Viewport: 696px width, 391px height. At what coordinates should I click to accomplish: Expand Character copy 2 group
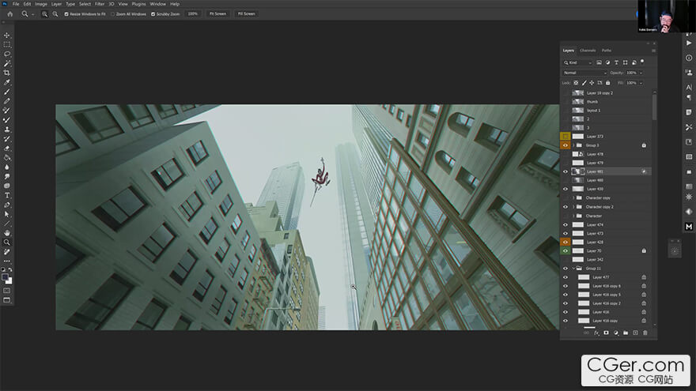tap(573, 207)
